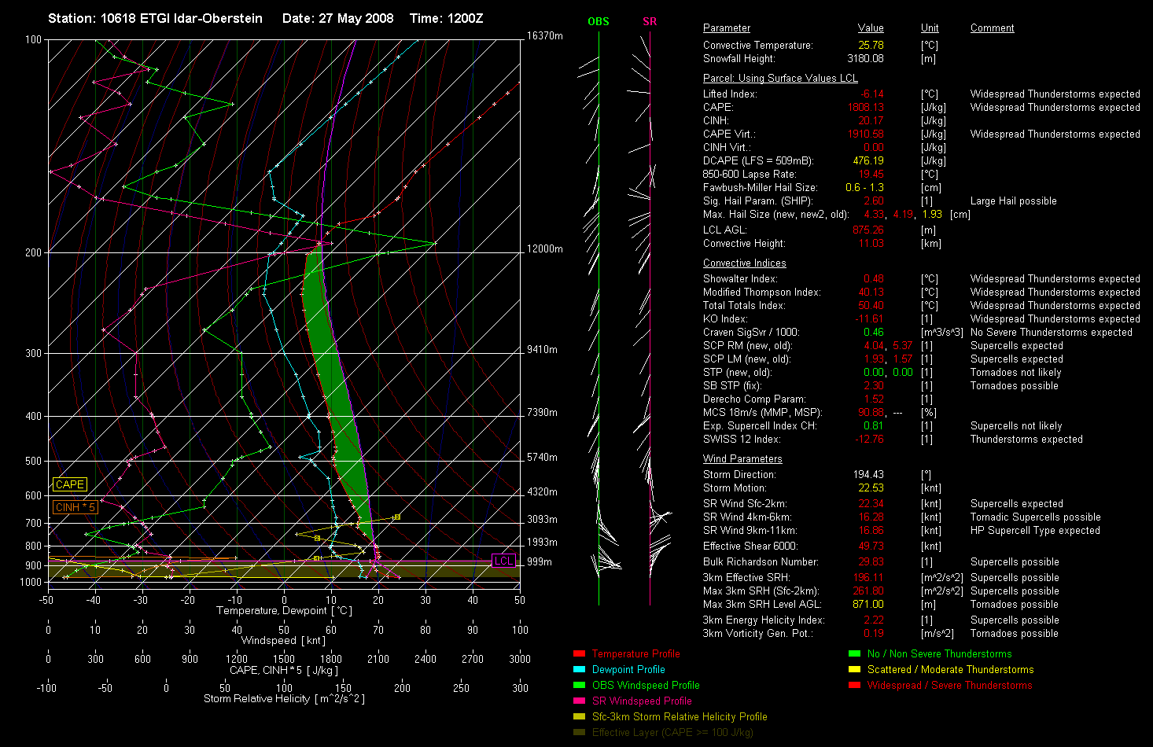Click the green OBS wind barb column label
Screen dimensions: 1153x747
599,22
